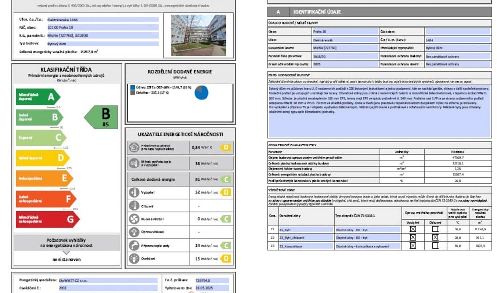497x293 pixels.
Task: Click the house icon for heat transmittance
Action: 134,147
